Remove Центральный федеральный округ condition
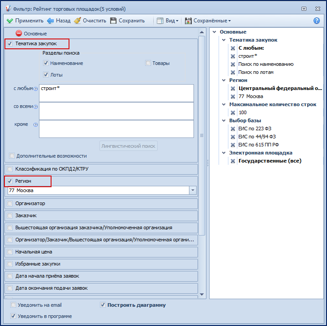The width and height of the screenshot is (327, 326). tap(233, 89)
